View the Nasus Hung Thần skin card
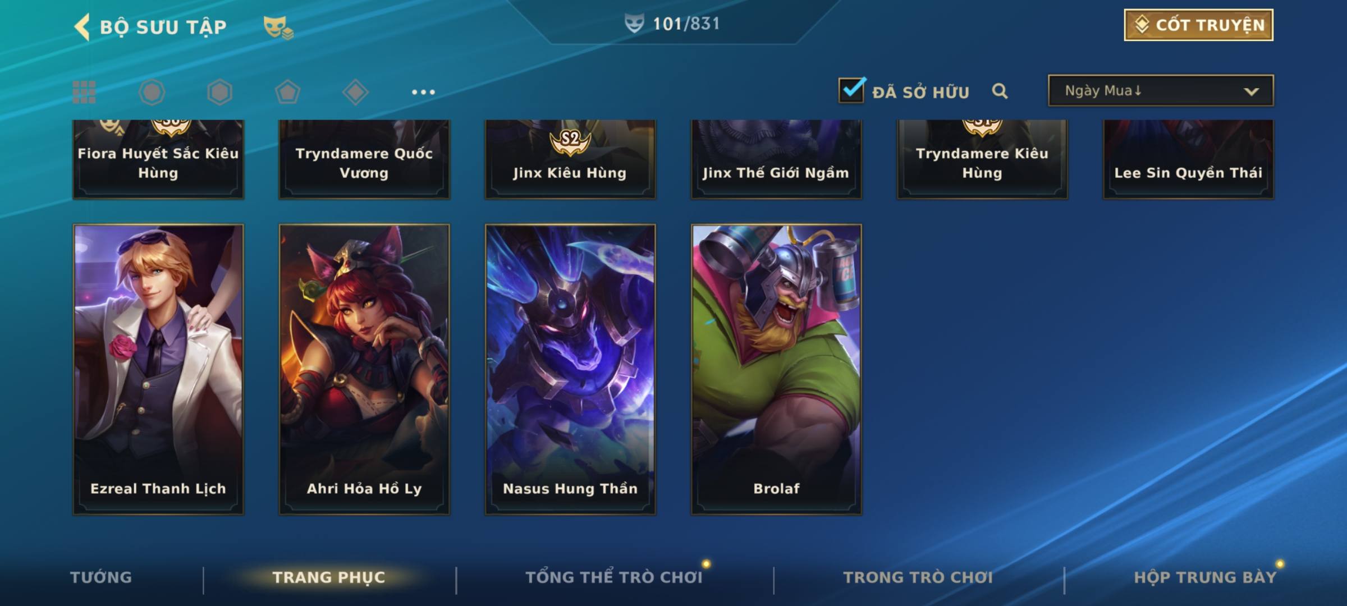This screenshot has width=1347, height=606. pyautogui.click(x=570, y=369)
